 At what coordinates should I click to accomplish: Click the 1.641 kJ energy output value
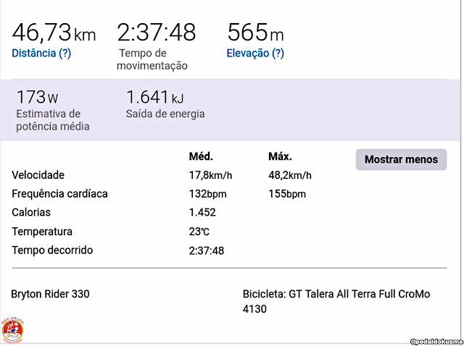point(154,97)
